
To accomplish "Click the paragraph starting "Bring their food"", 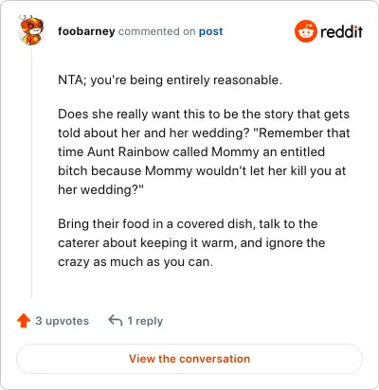I will [191, 242].
